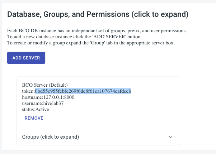Expand the Groups chevron arrow

170,137
